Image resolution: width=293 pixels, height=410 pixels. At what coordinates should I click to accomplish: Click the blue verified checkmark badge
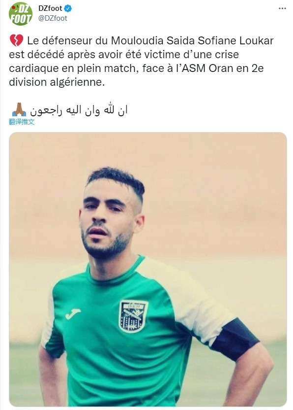(68, 8)
